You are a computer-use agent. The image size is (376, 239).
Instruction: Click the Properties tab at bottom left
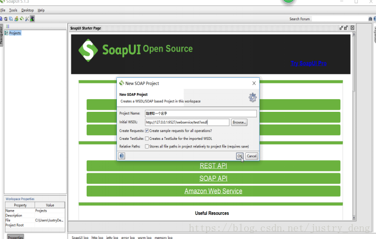click(x=15, y=237)
